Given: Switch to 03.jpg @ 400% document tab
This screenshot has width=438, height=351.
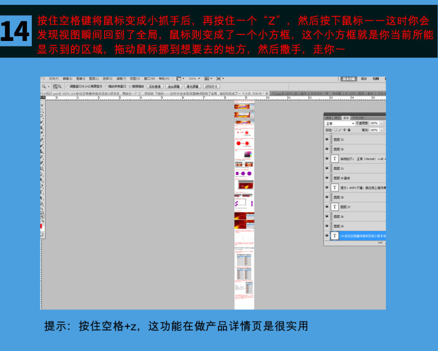Looking at the screenshot, I should (x=299, y=93).
